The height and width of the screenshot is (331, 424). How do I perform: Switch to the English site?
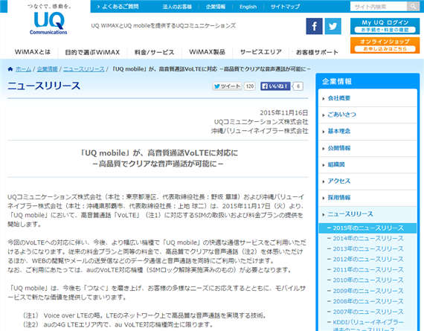click(x=248, y=7)
